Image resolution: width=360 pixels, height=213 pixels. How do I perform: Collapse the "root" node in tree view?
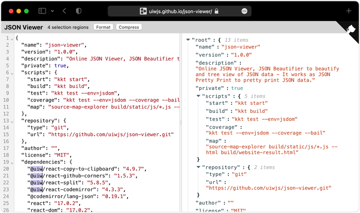(188, 40)
